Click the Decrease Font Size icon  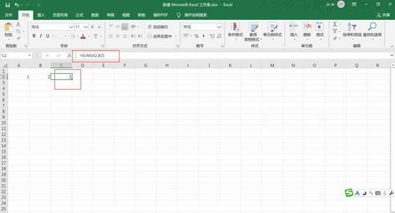(x=99, y=27)
